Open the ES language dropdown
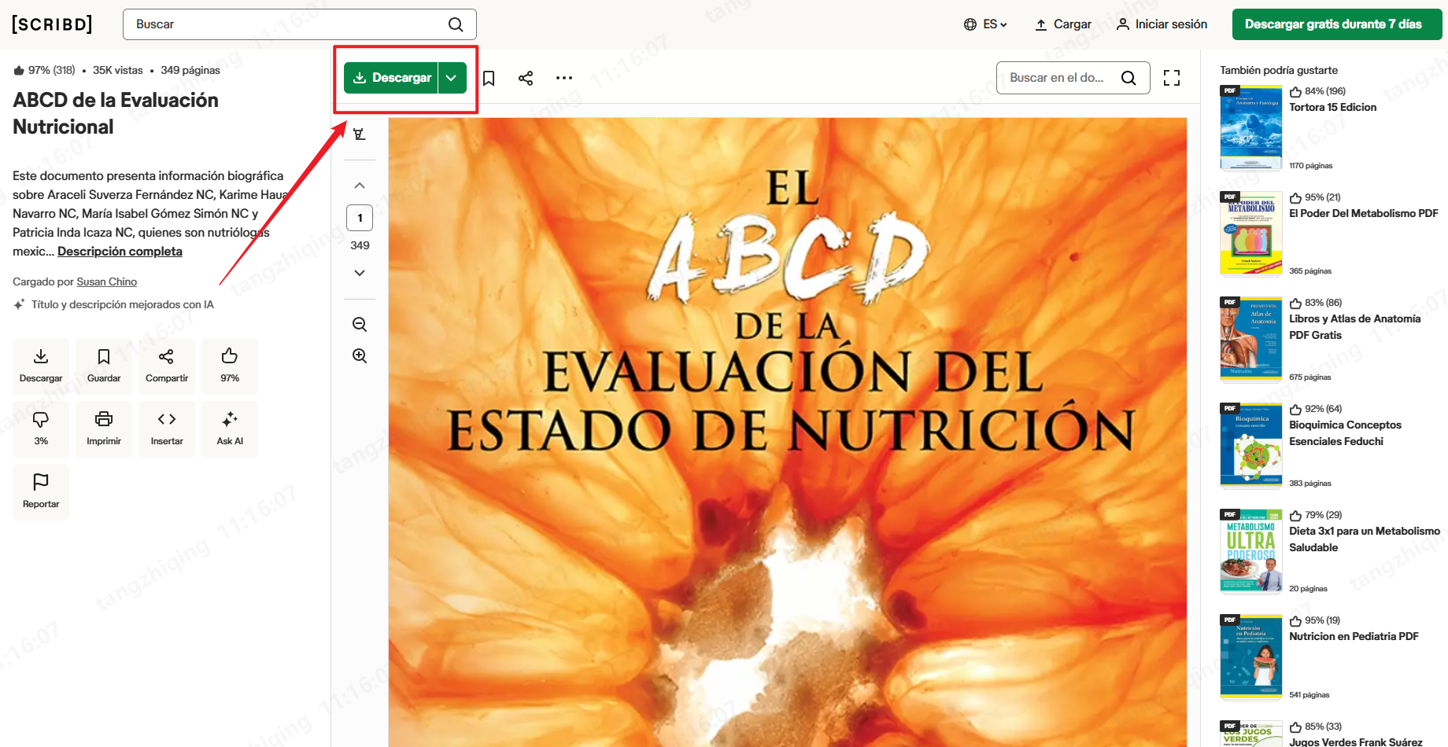Screen dimensions: 1448x747 985,24
